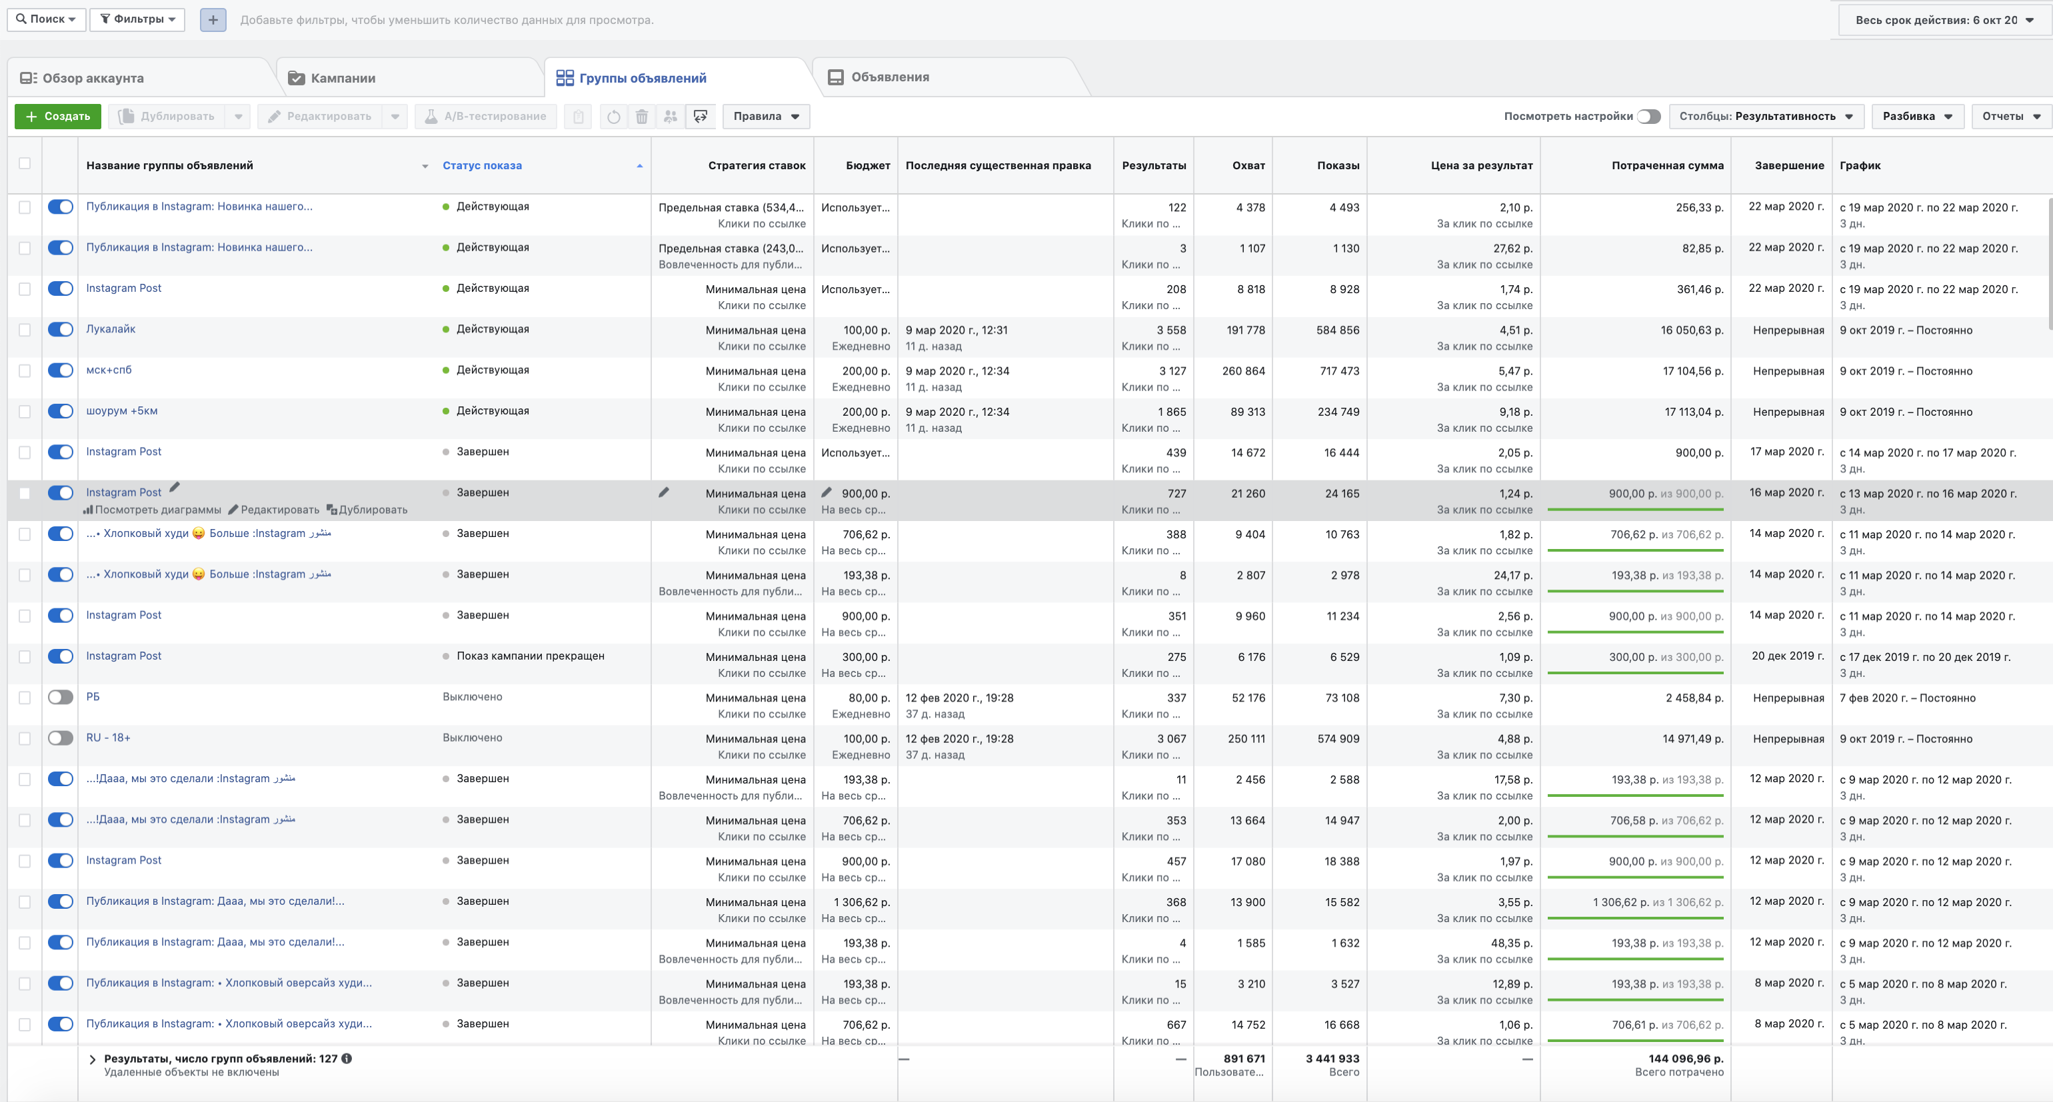Enable the РБ ad set toggle

point(61,697)
